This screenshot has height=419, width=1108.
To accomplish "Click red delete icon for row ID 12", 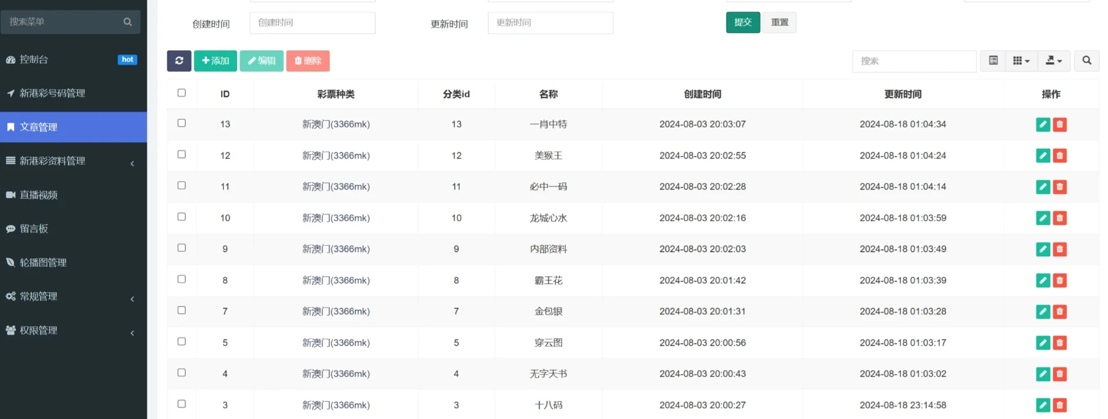I will pos(1060,156).
